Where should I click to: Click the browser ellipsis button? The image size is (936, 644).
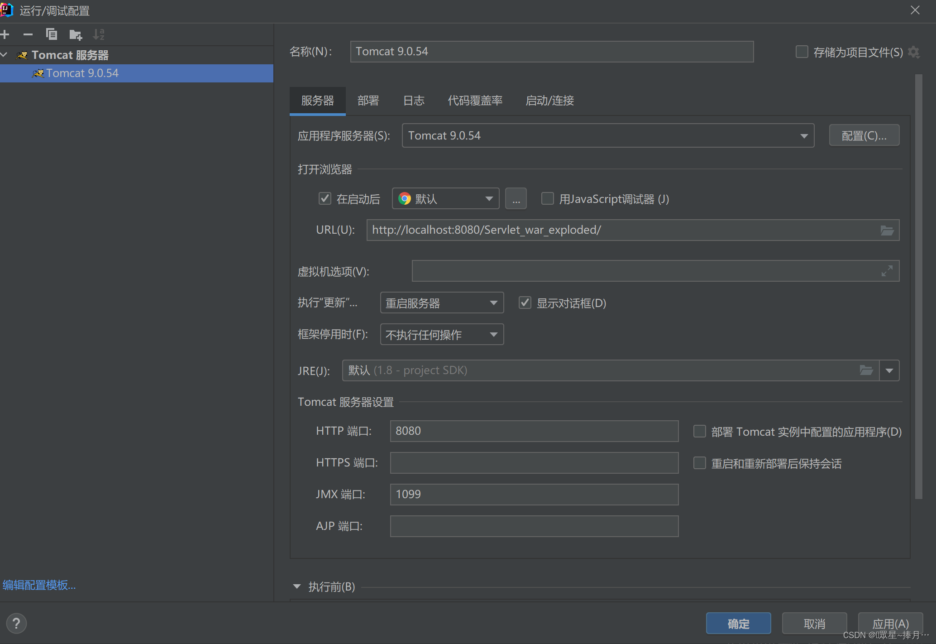tap(516, 198)
